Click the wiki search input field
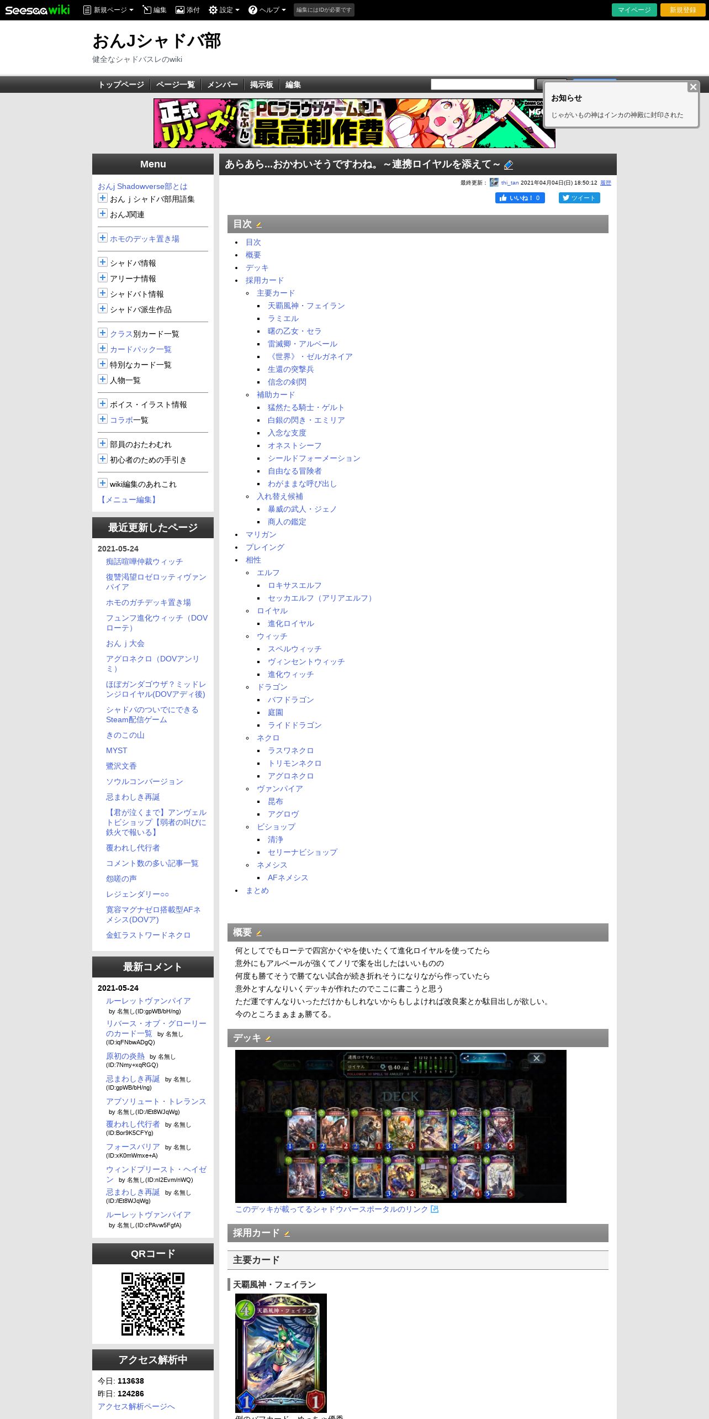709x1419 pixels. pos(482,84)
